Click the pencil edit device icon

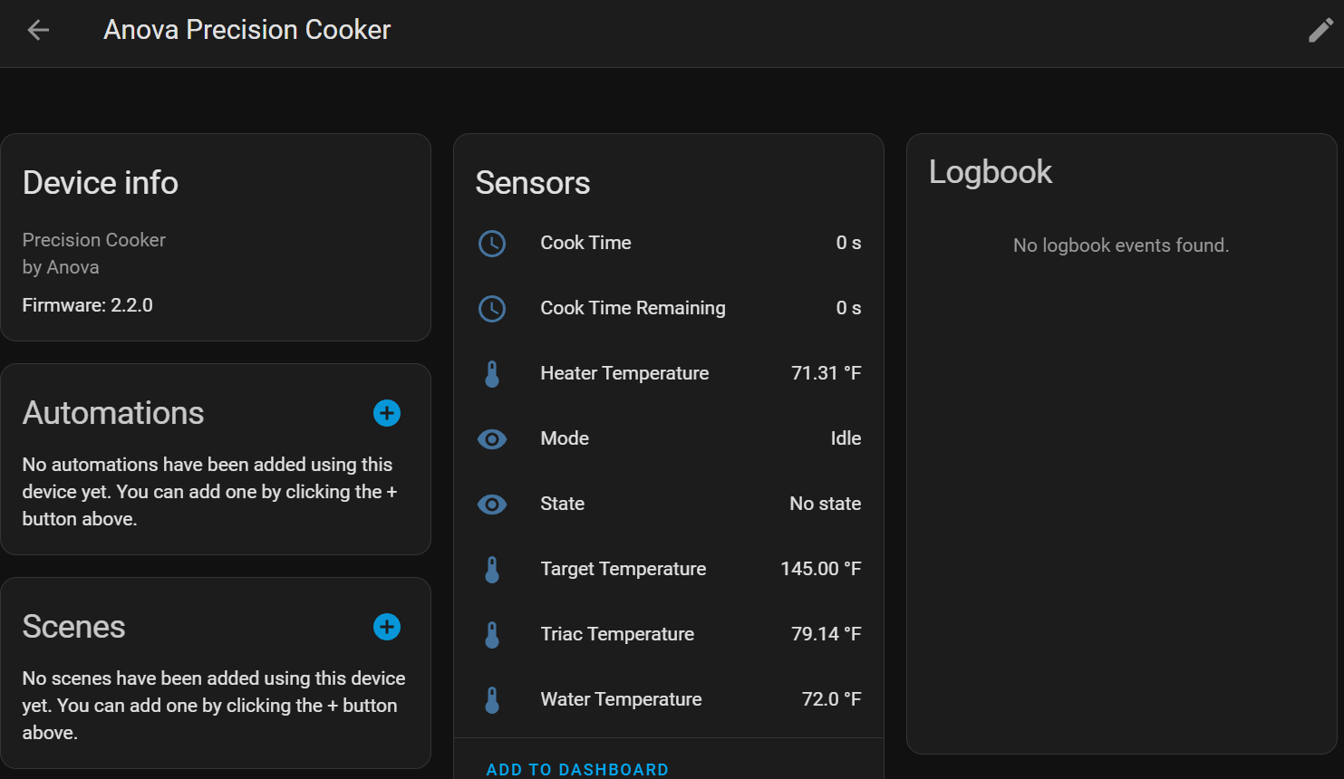1320,30
